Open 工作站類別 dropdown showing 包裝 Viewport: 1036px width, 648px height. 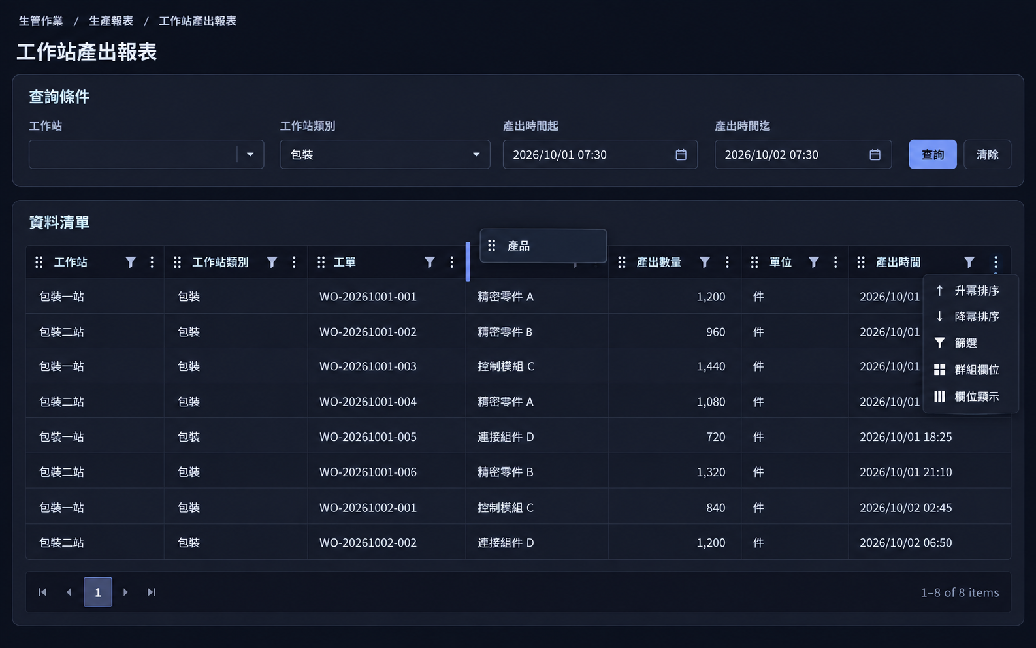click(385, 155)
